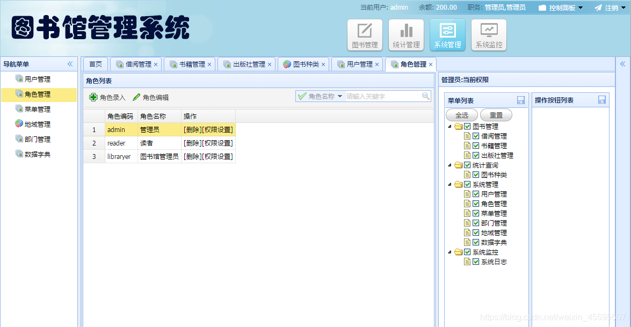Click the 全选 button
Screen dimensions: 631x327
[x=461, y=114]
